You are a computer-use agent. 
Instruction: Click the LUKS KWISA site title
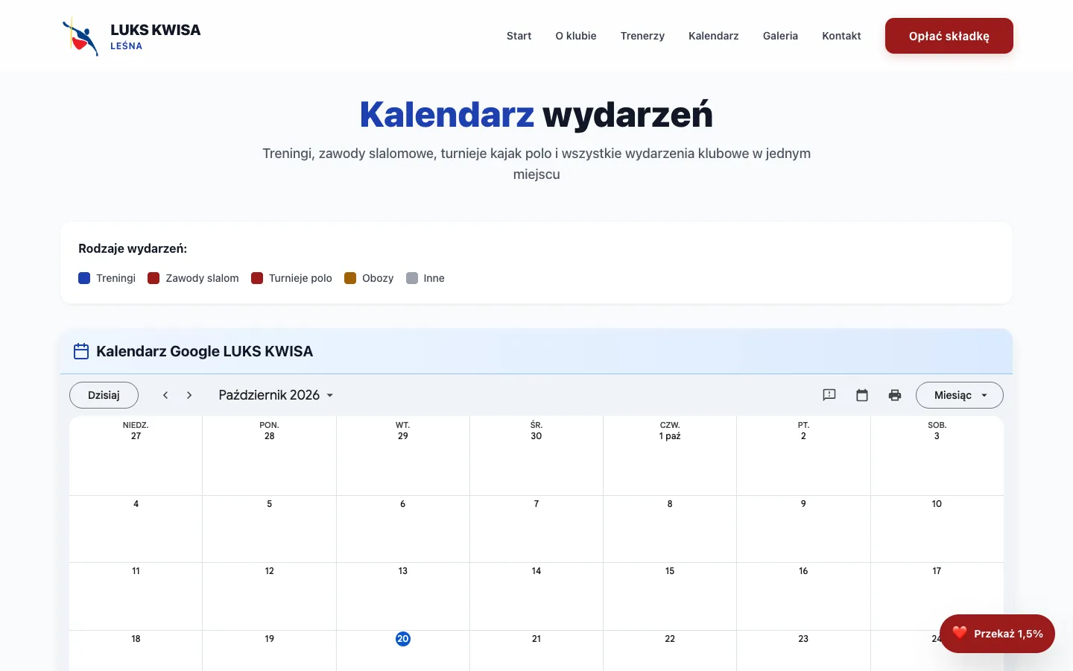click(x=156, y=30)
